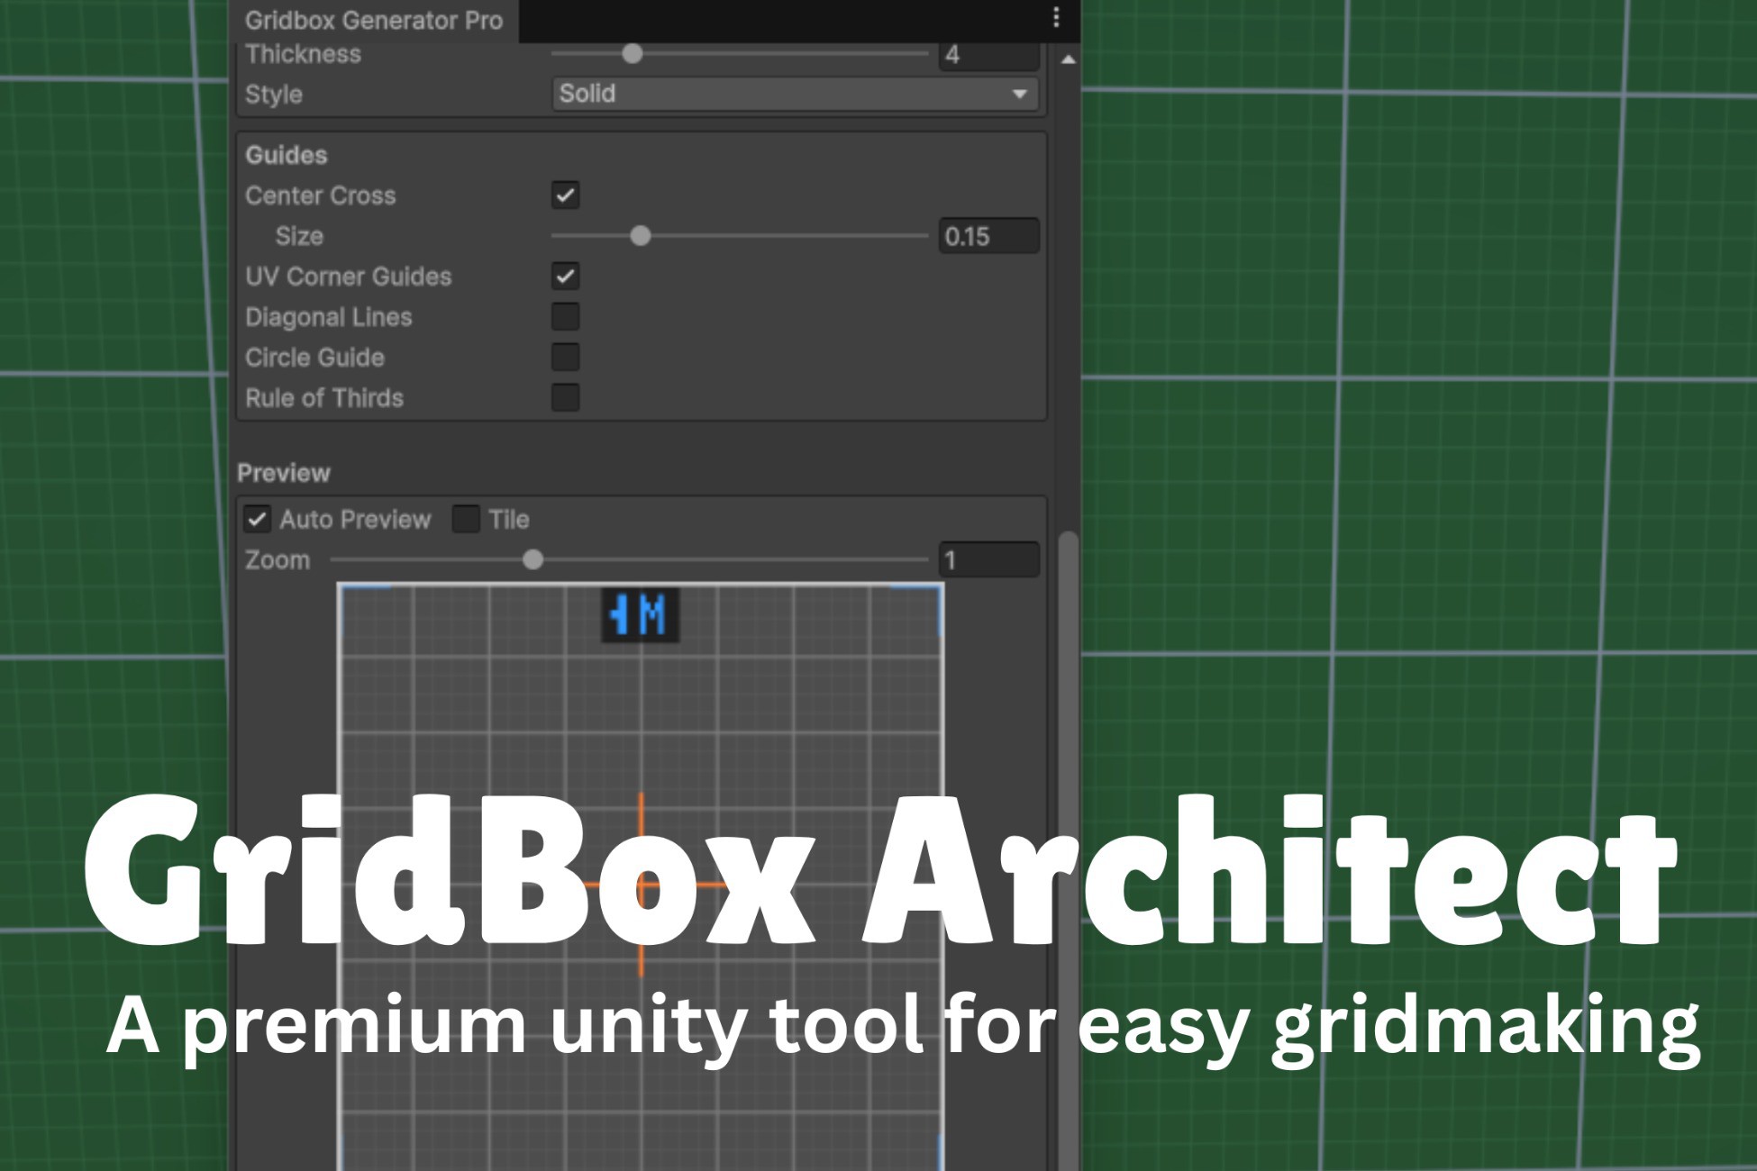Click the Zoom value input field
1757x1171 pixels.
(988, 560)
